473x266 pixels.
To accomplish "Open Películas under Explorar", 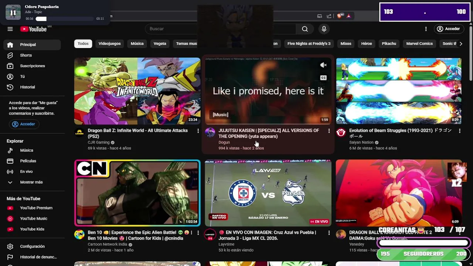I will [32, 161].
